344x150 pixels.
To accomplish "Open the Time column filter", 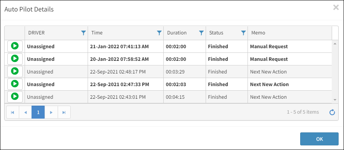I will [x=159, y=33].
